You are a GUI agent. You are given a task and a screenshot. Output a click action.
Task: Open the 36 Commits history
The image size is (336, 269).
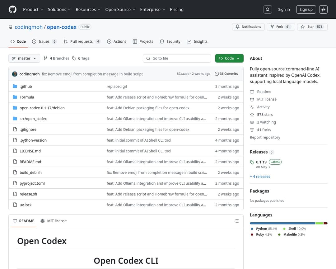(x=226, y=74)
